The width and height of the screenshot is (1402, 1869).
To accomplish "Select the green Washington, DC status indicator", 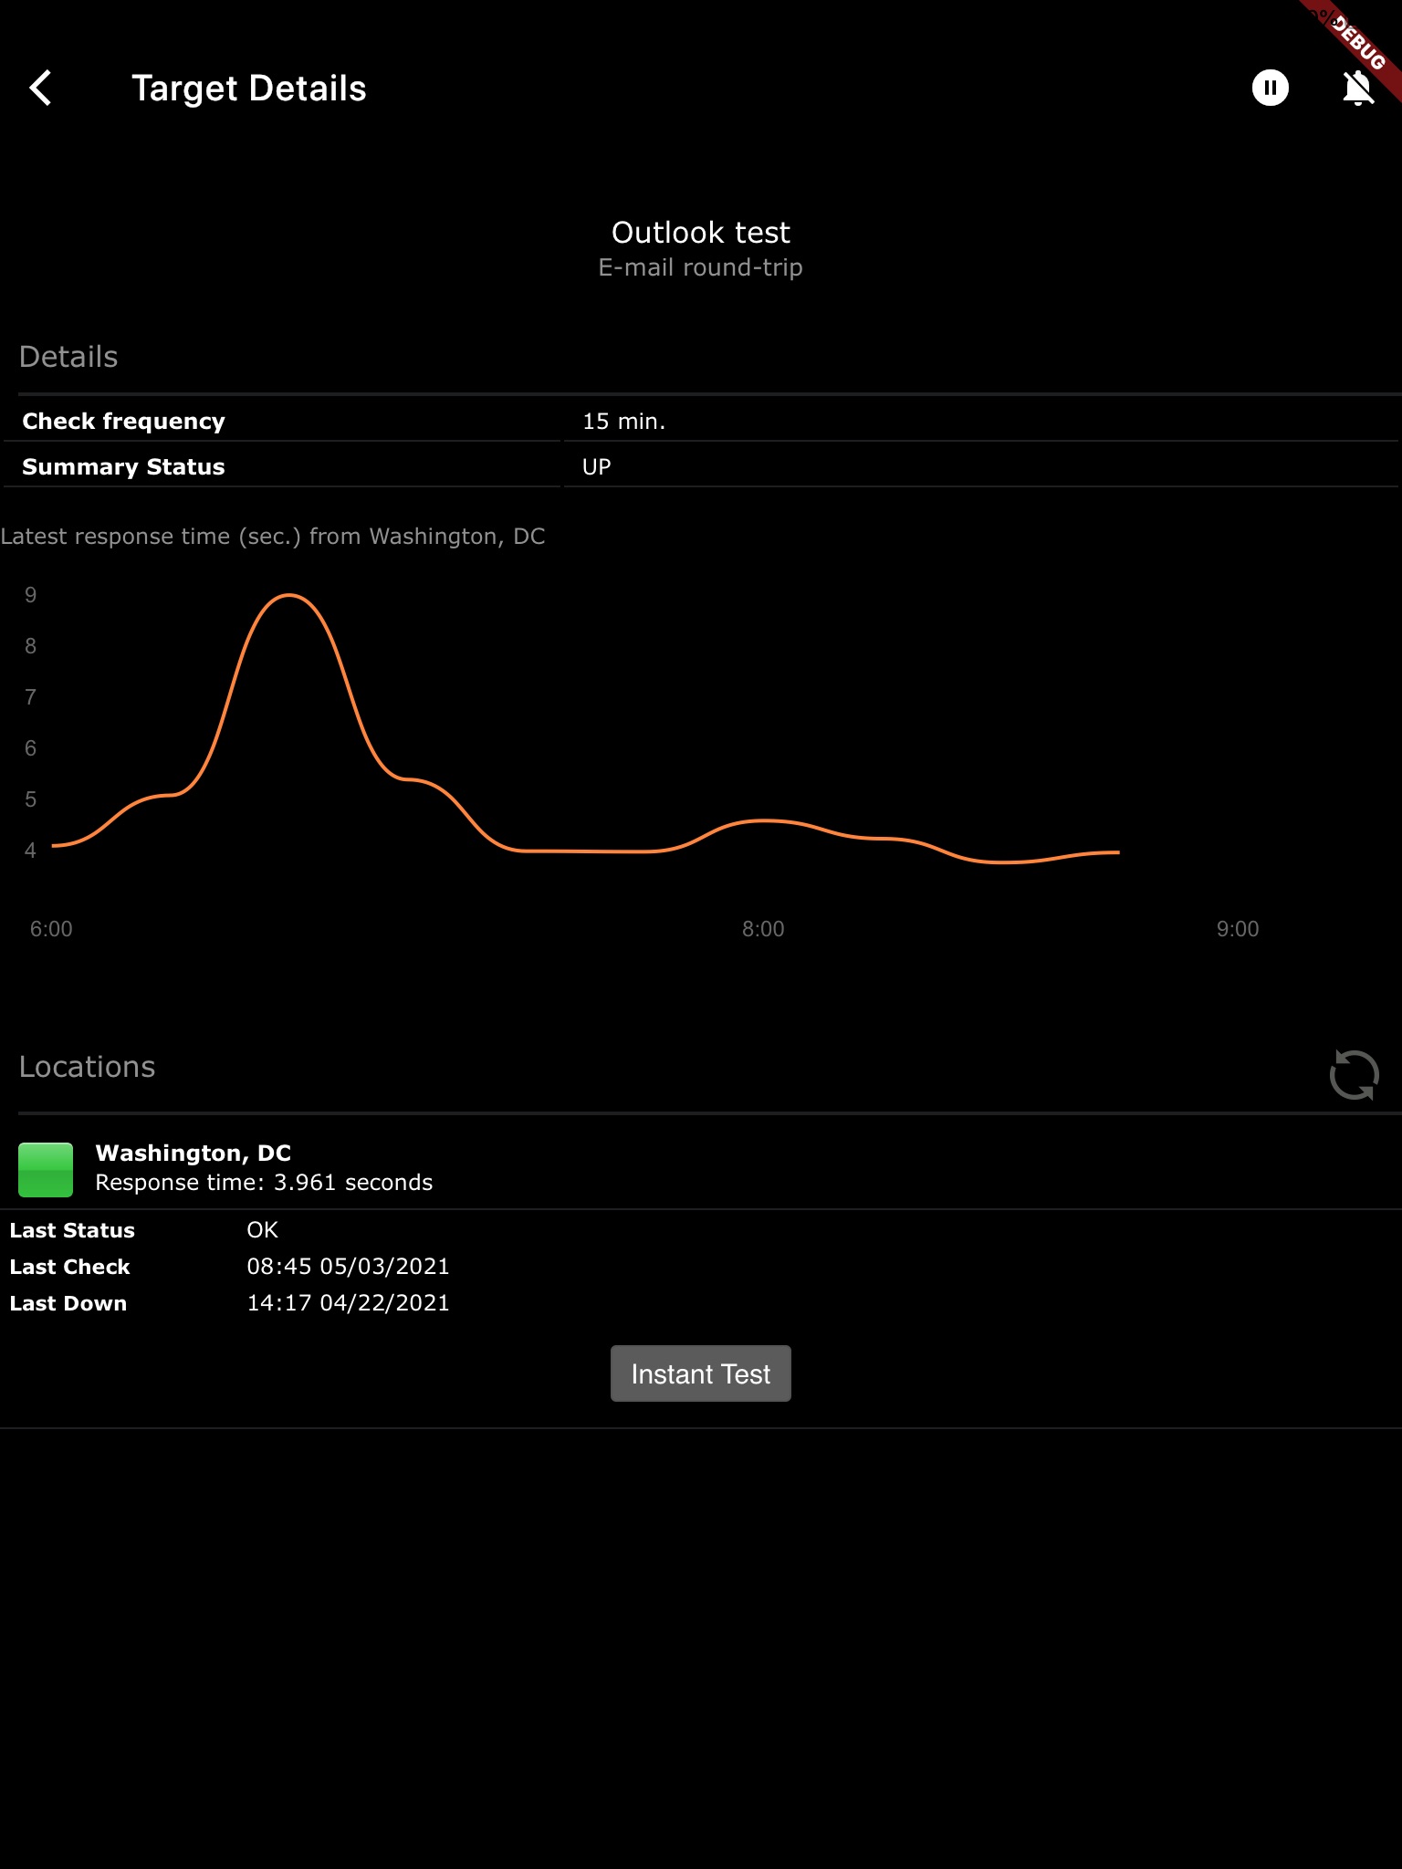I will [46, 1169].
